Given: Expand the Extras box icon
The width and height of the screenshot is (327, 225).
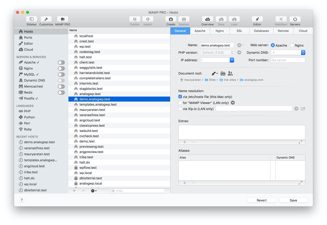Looking at the screenshot, I should (x=300, y=142).
